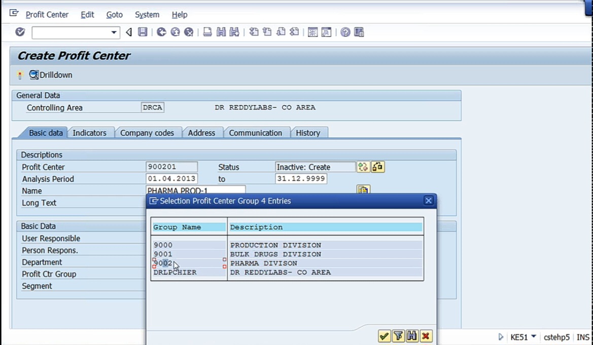Click the lock icon beside the Status field
This screenshot has width=593, height=345.
click(x=378, y=167)
